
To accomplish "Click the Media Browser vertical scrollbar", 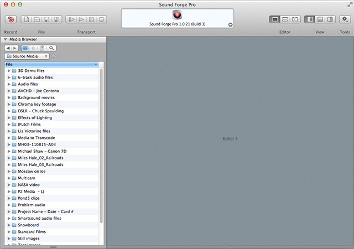I will pyautogui.click(x=101, y=146).
